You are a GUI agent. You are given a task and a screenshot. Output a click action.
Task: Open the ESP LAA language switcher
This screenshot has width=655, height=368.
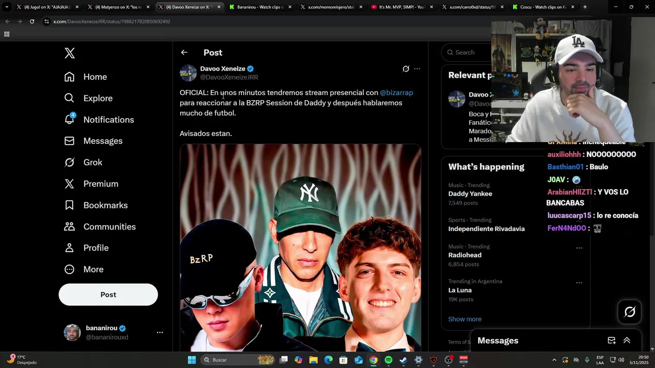pos(600,360)
